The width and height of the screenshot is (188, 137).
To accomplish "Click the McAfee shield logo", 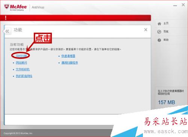I will pyautogui.click(x=6, y=6).
